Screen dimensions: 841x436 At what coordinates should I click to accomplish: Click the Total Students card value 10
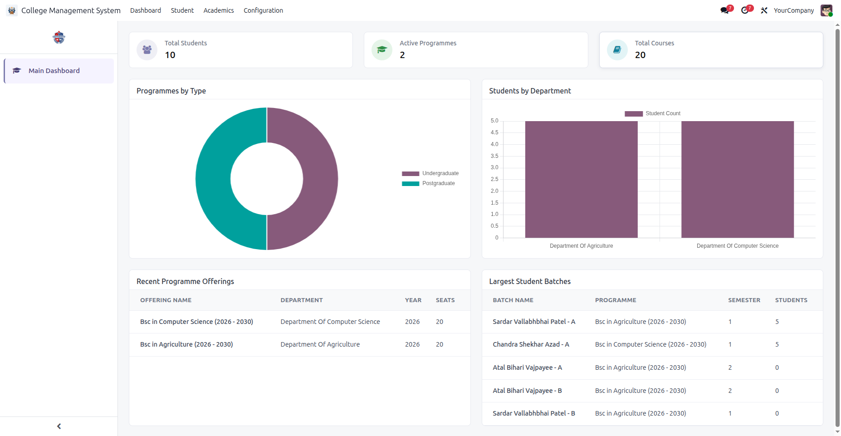(x=170, y=55)
